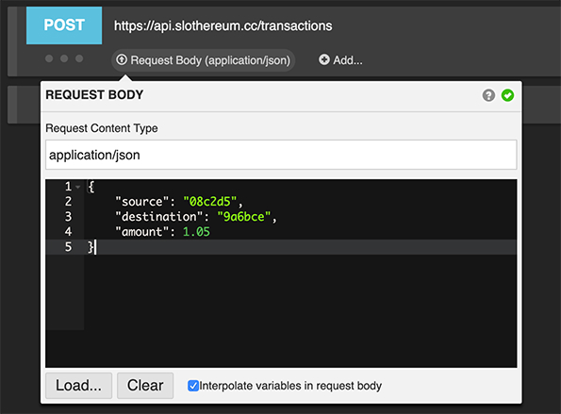The height and width of the screenshot is (414, 561).
Task: Click the Clear button
Action: tap(145, 386)
